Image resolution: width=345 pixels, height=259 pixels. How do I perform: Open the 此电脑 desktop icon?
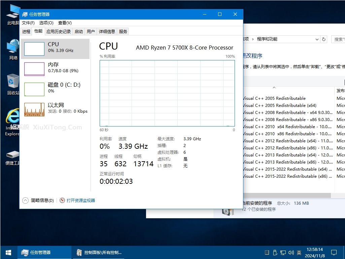point(13,15)
